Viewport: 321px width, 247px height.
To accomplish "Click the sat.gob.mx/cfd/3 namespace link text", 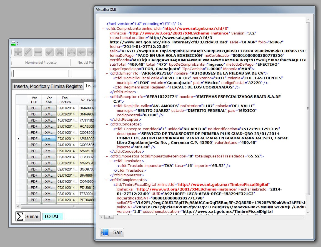I will point(196,29).
